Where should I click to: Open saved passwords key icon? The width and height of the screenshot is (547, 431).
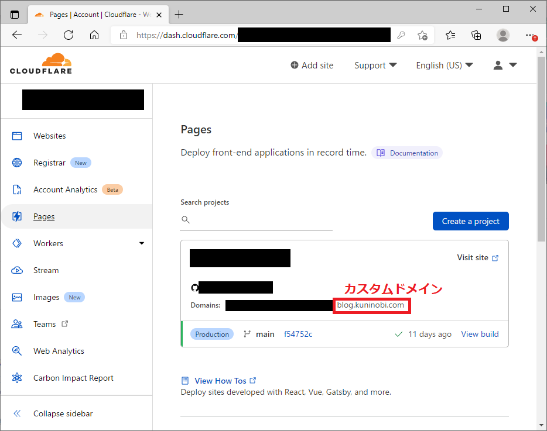tap(401, 35)
